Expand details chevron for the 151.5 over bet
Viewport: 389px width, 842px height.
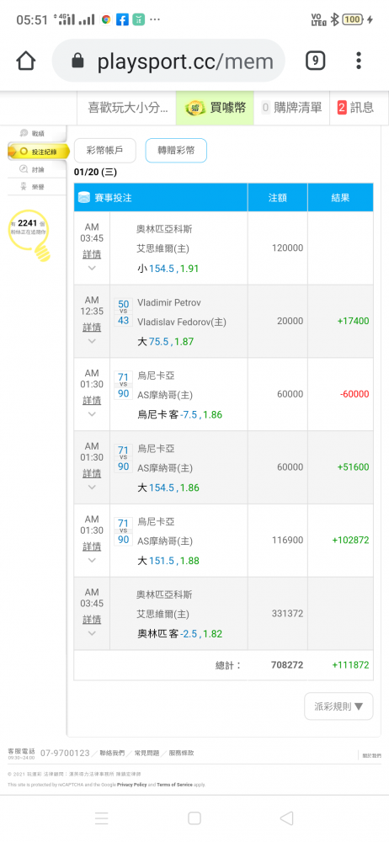[x=92, y=560]
